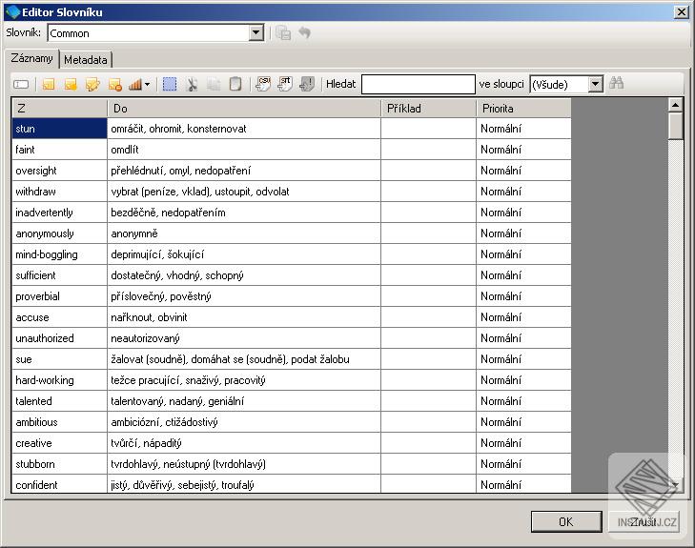Select the 'faint' cell
695x548 pixels.
pyautogui.click(x=59, y=150)
